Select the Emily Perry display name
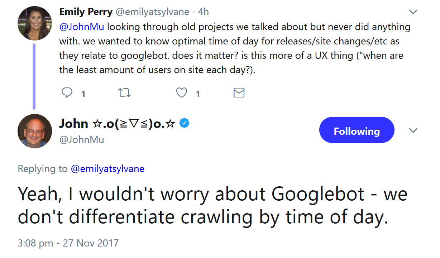440x258 pixels. tap(86, 11)
